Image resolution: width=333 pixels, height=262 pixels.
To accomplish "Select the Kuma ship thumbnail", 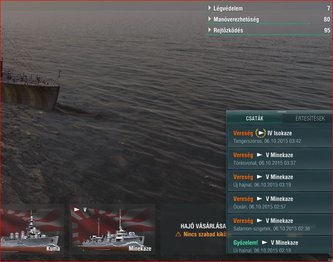I will [32, 229].
